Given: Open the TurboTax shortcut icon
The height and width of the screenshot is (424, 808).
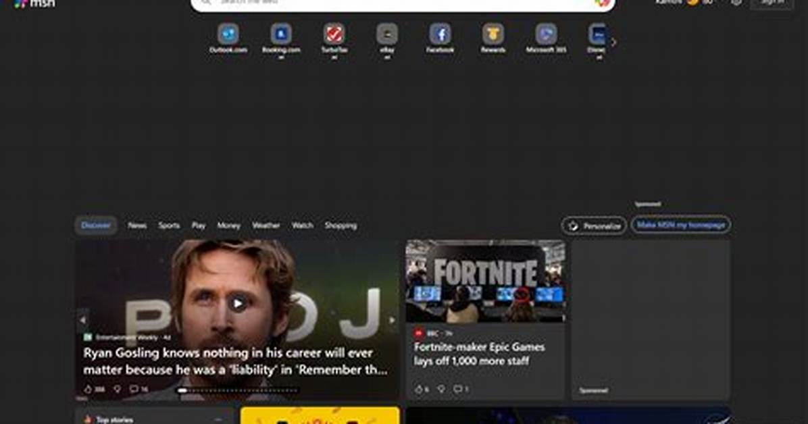Looking at the screenshot, I should click(334, 34).
